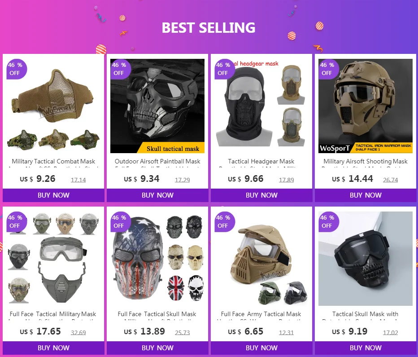Open the black skull mask with goggles image
Image resolution: width=418 pixels, height=357 pixels.
[366, 259]
